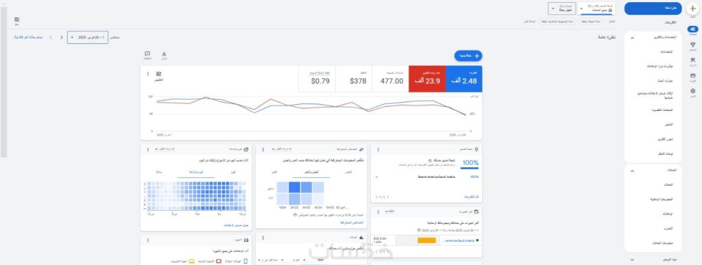The image size is (702, 265).
Task: Click the show last 30 days link
Action: pyautogui.click(x=27, y=37)
